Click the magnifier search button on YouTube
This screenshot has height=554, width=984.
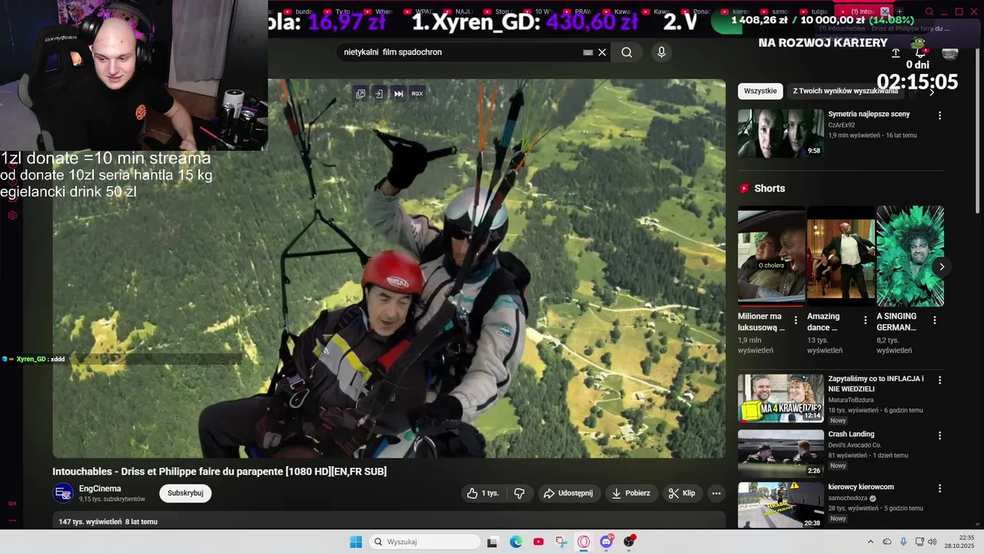(627, 52)
